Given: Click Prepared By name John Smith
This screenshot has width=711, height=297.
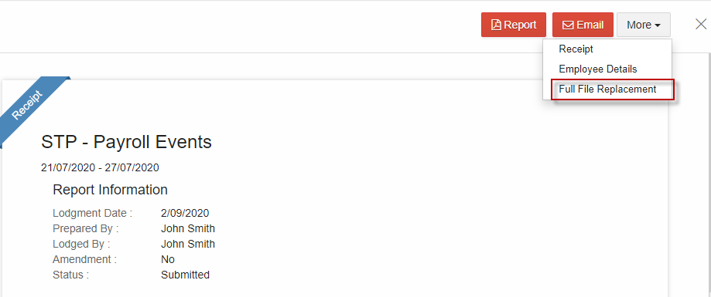Looking at the screenshot, I should click(188, 229).
